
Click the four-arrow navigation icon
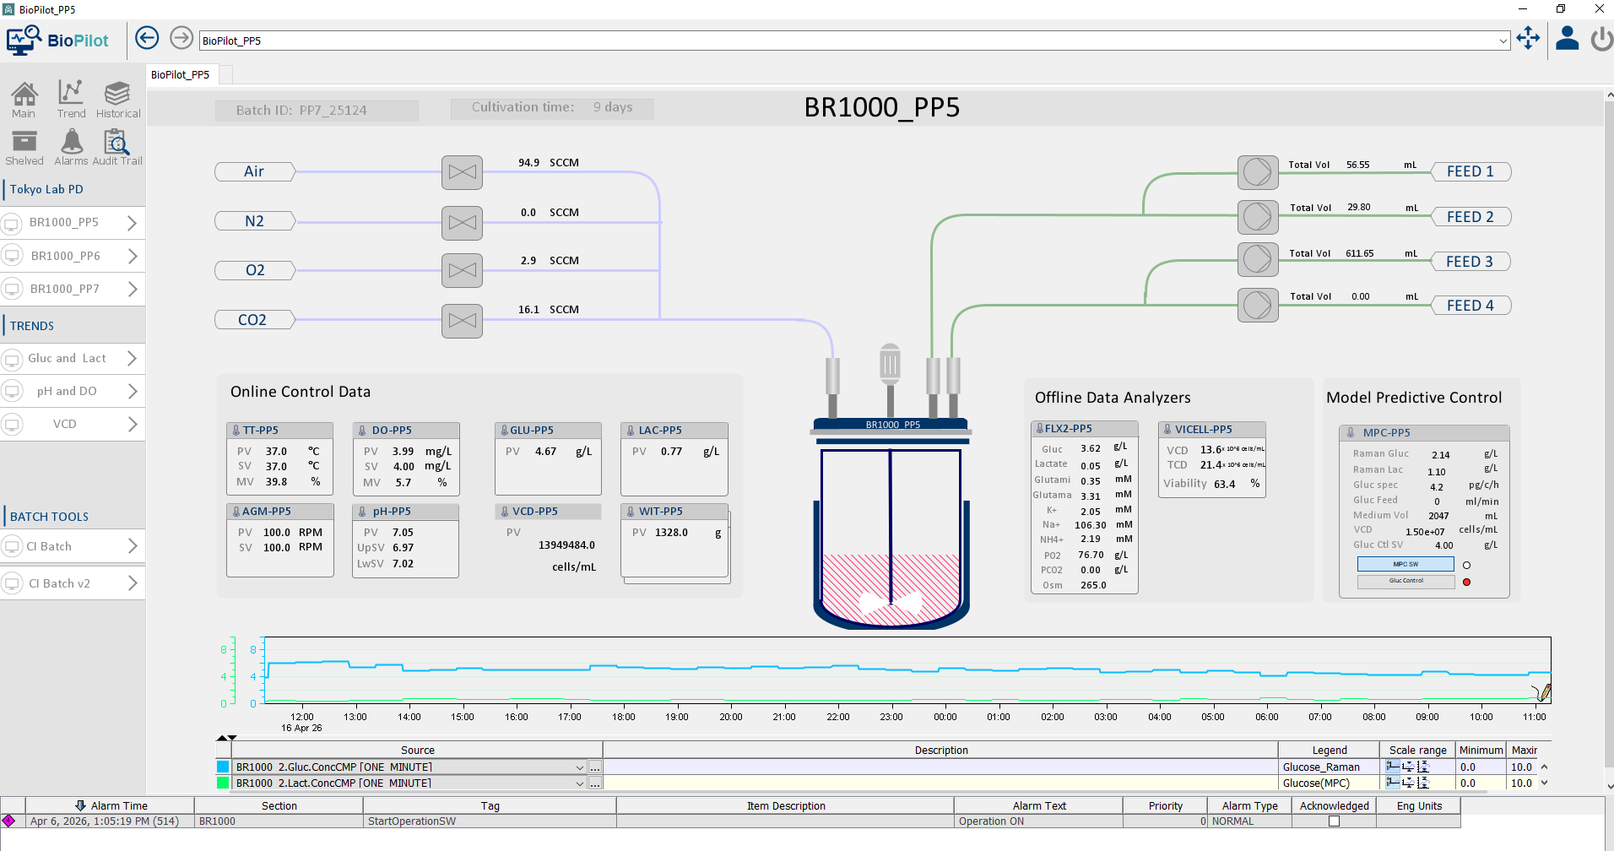click(x=1528, y=38)
